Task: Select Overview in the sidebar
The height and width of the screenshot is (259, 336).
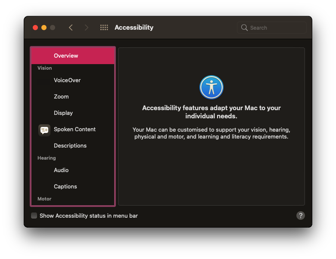Action: pos(73,55)
